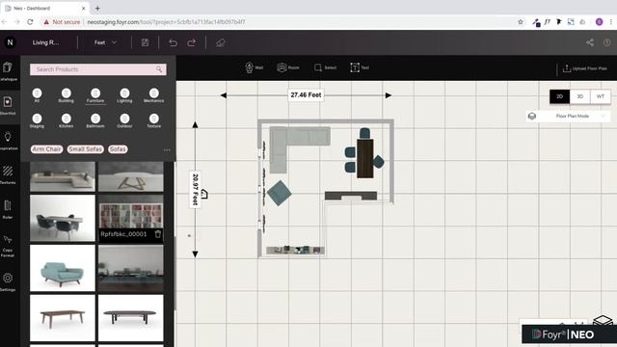Click the Foyr N logo button
Screen dimensions: 617x347
pyautogui.click(x=10, y=42)
